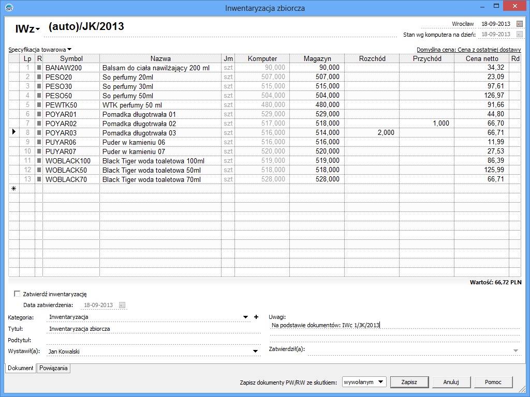The height and width of the screenshot is (397, 530).
Task: Select the Dokument tab
Action: pos(21,368)
